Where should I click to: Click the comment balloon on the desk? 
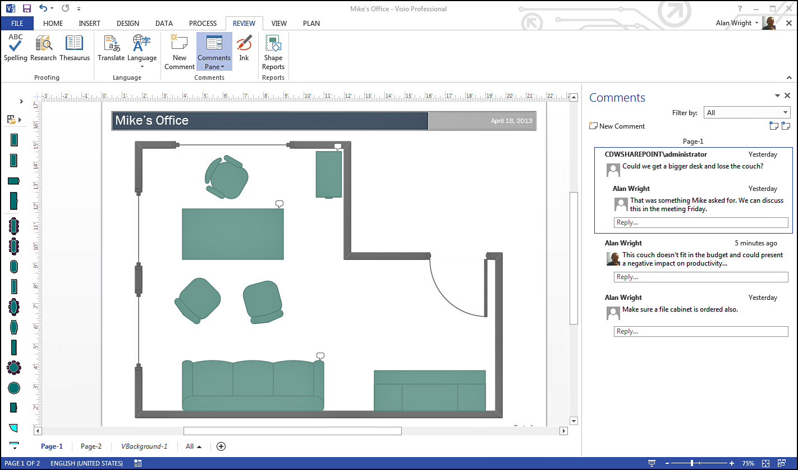[x=279, y=204]
